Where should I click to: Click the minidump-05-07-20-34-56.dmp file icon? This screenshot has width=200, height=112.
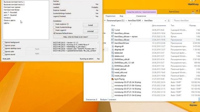click(112, 82)
